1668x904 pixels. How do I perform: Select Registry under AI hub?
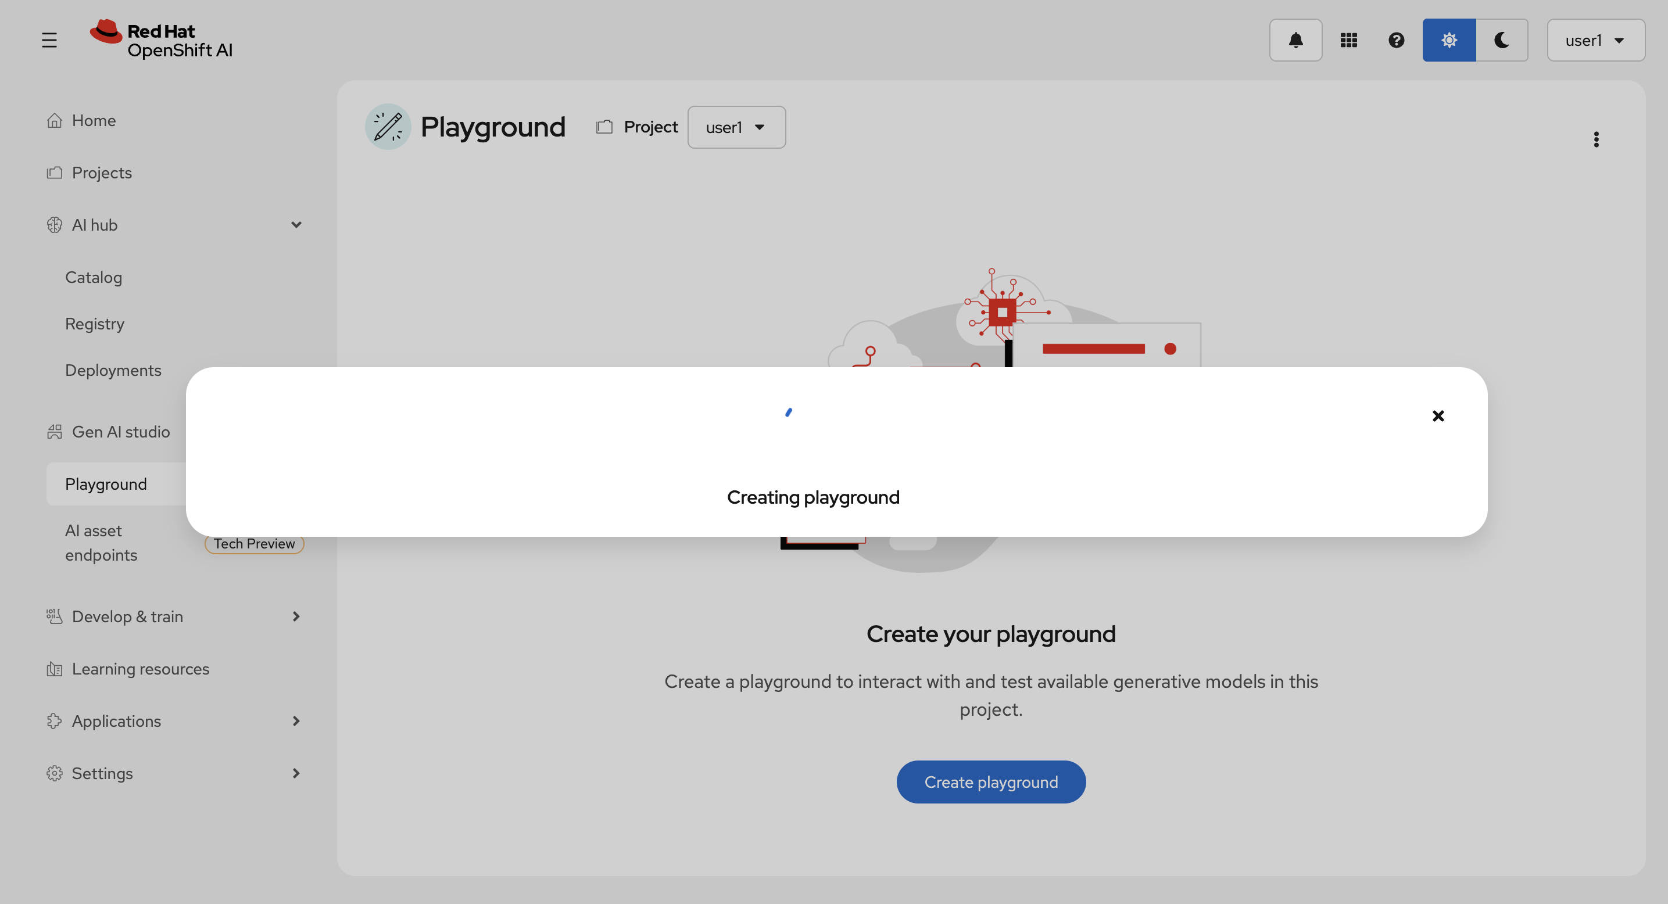(95, 324)
